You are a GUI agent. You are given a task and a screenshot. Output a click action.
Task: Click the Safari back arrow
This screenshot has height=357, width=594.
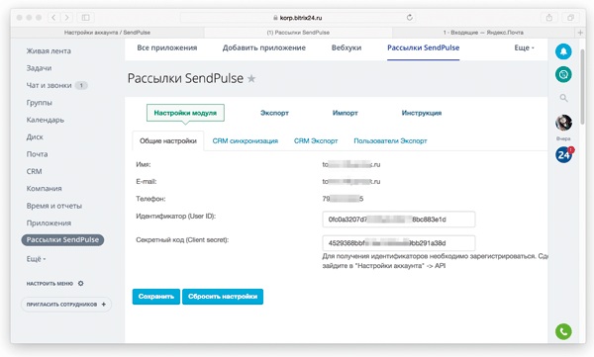pyautogui.click(x=53, y=18)
